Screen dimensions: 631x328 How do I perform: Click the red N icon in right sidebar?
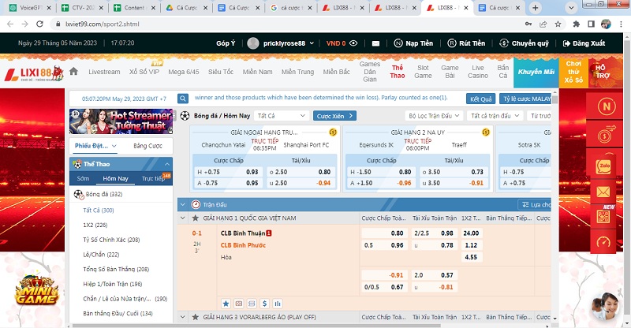tap(607, 106)
